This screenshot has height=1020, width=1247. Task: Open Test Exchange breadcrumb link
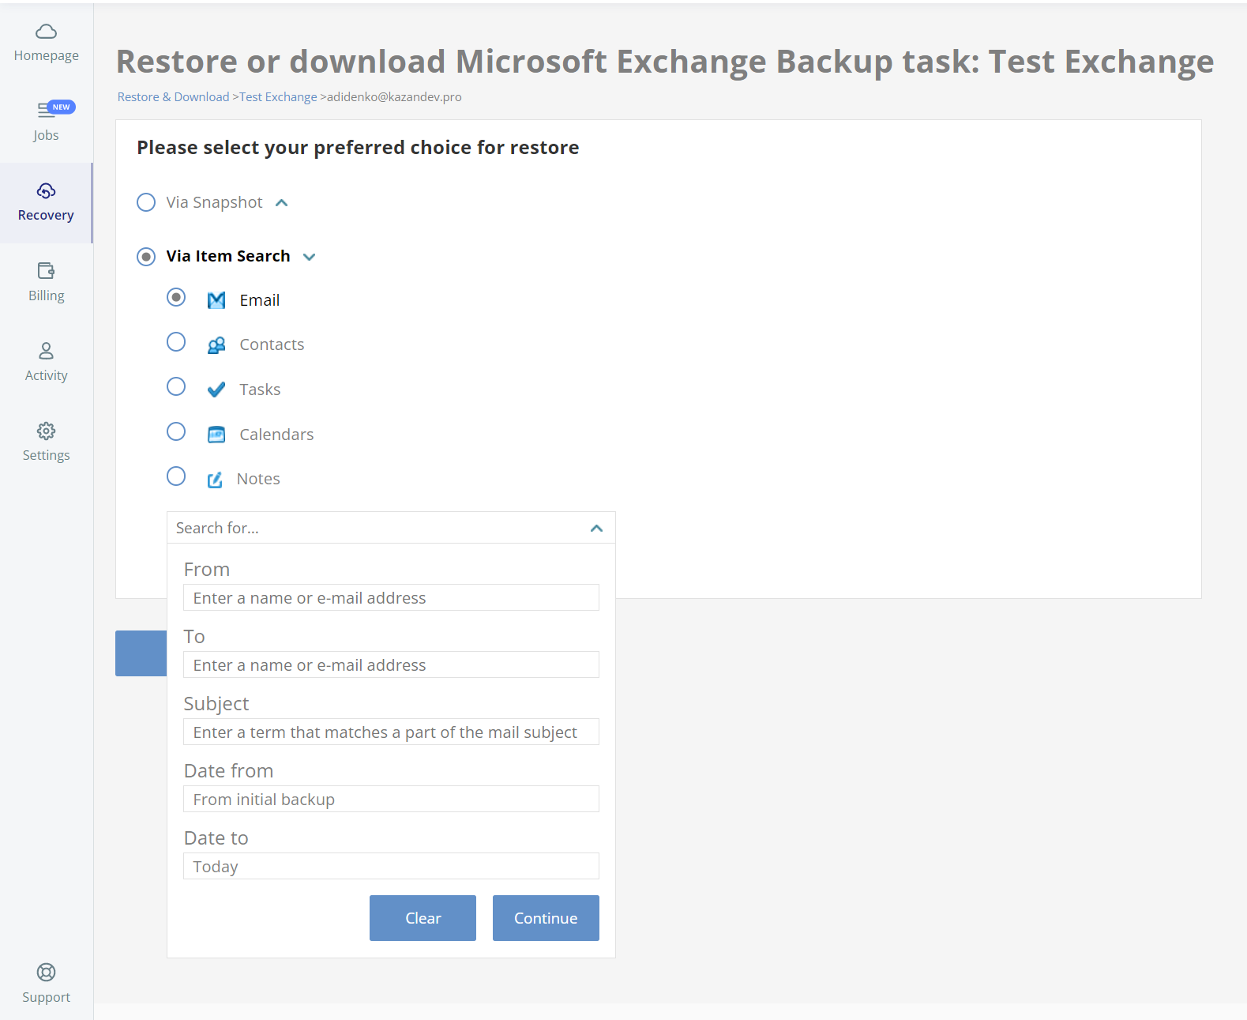click(278, 96)
